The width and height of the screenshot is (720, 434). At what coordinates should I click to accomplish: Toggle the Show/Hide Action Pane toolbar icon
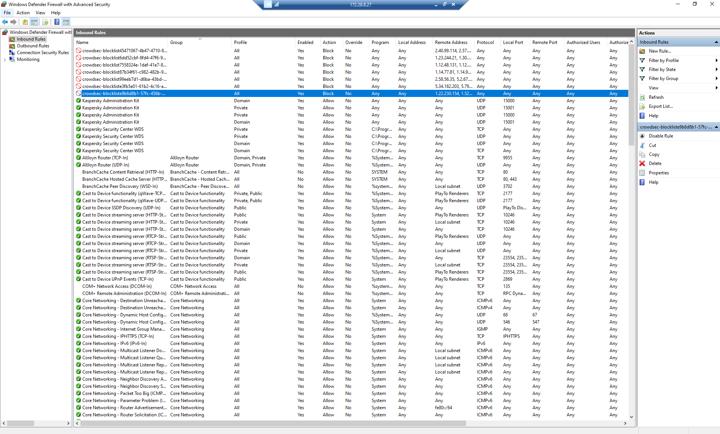point(66,22)
